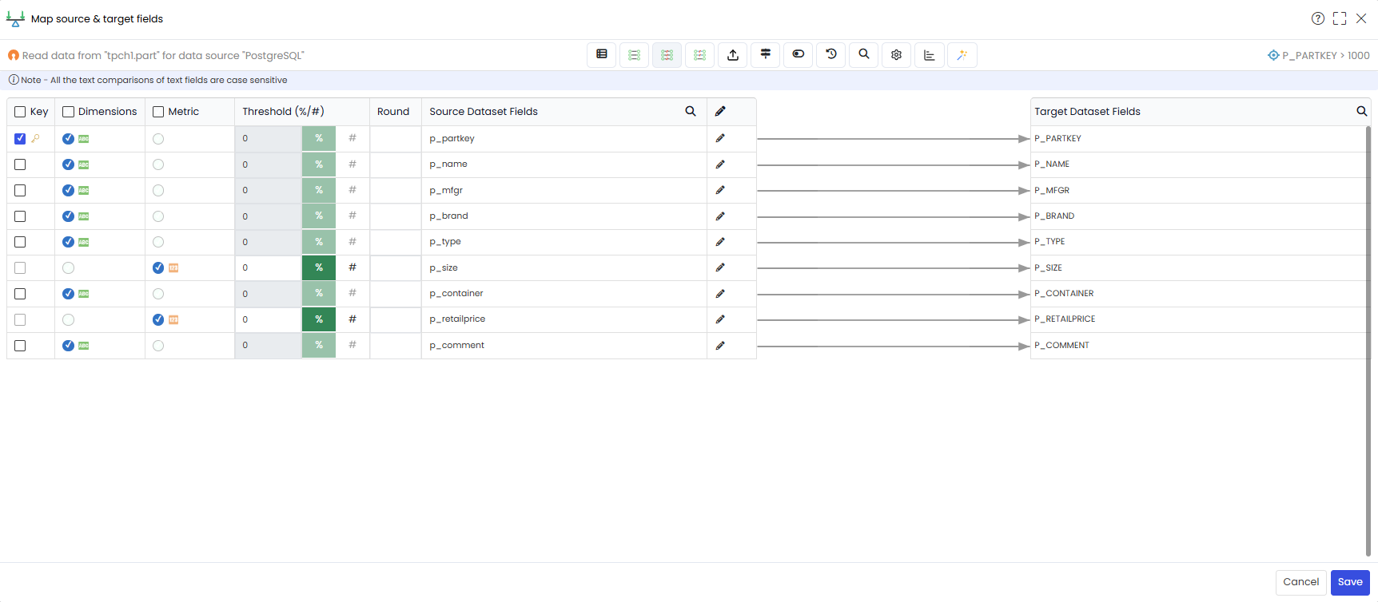
Task: Click the upload export icon in toolbar
Action: click(733, 55)
